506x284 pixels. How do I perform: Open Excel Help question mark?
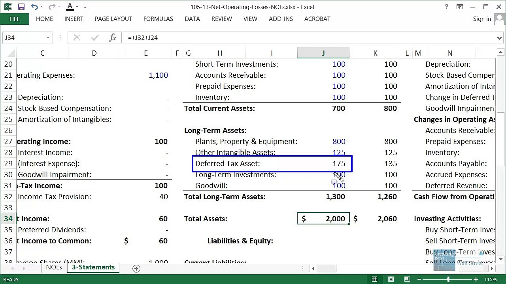click(447, 7)
